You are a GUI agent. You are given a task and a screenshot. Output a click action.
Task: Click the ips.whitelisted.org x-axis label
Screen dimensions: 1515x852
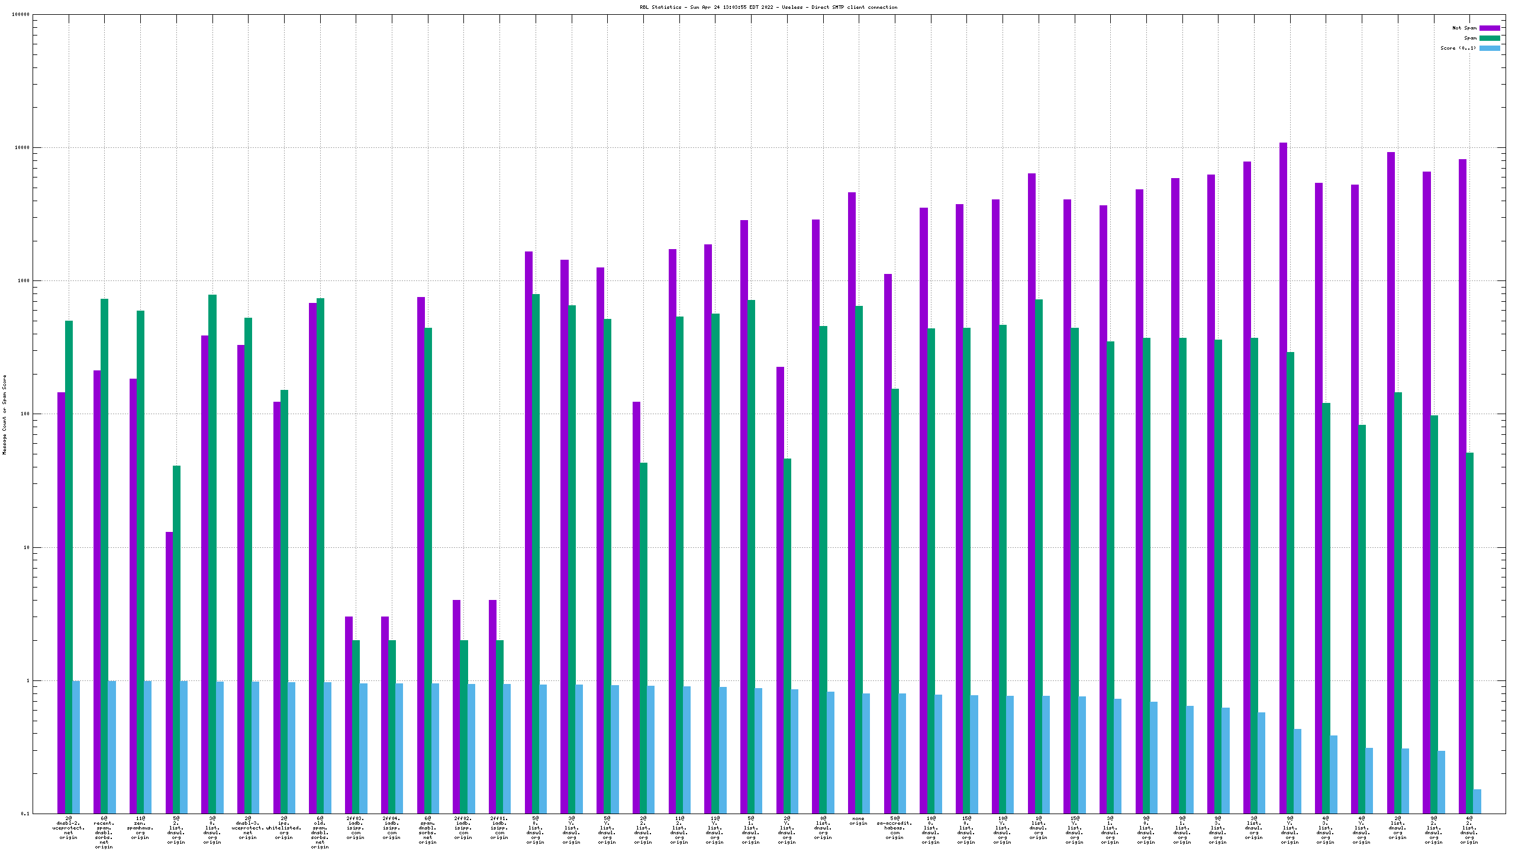pos(284,828)
